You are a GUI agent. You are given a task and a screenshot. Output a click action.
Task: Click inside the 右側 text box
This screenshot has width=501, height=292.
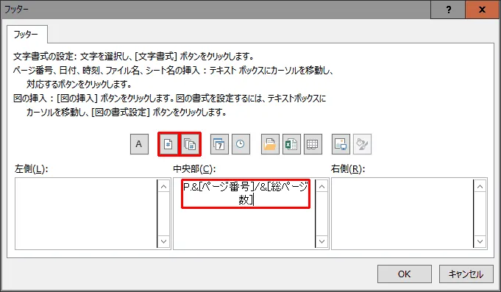(402, 214)
